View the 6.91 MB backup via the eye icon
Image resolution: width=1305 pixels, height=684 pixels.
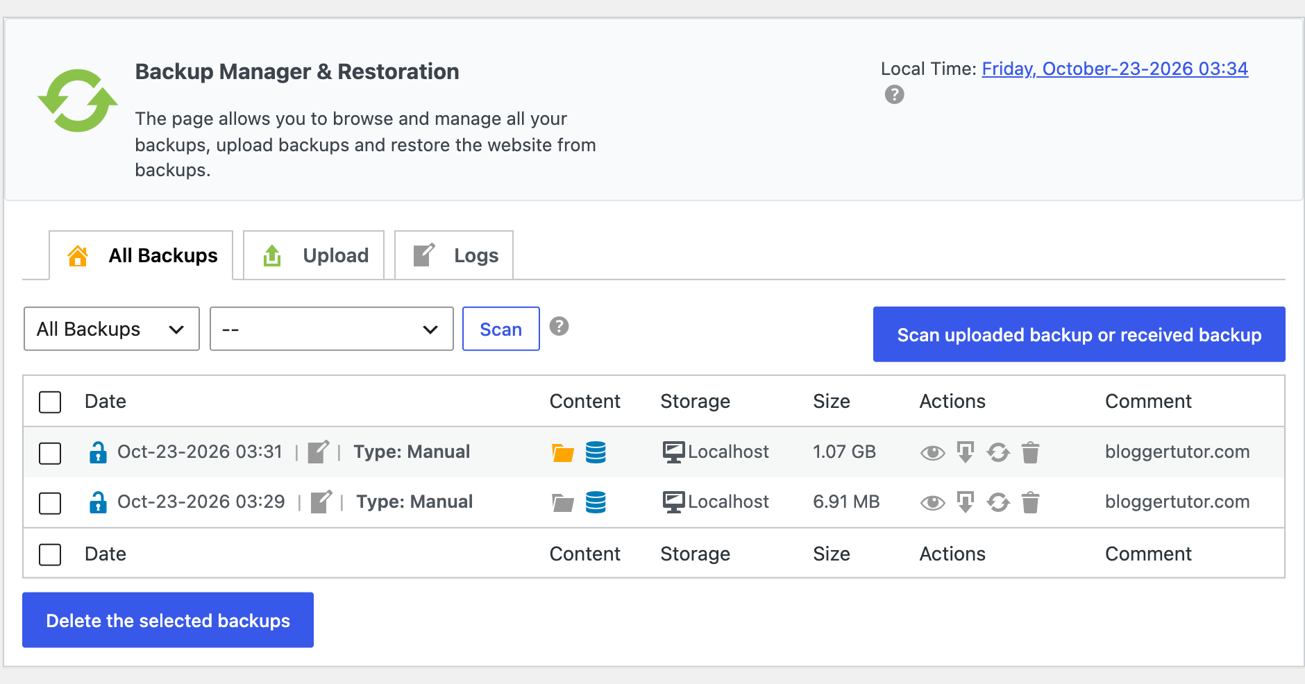[933, 503]
